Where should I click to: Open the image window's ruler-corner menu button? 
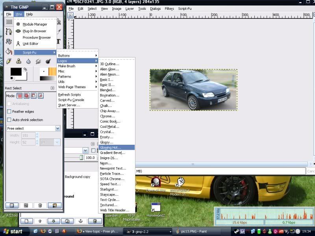point(70,15)
